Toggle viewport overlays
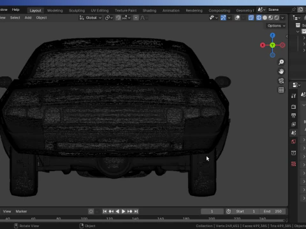Viewport: 306px width, 229px height. (237, 18)
